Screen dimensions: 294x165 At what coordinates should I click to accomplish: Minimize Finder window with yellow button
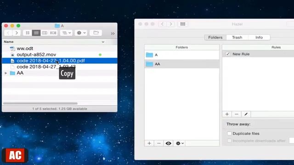click(x=12, y=26)
